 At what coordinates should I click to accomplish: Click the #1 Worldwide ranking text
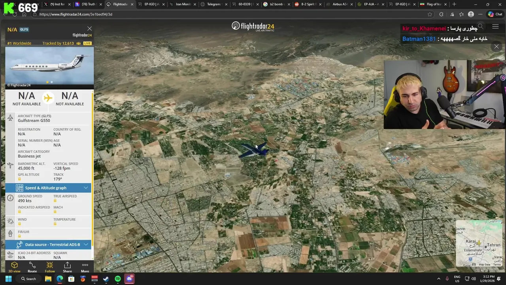19,43
